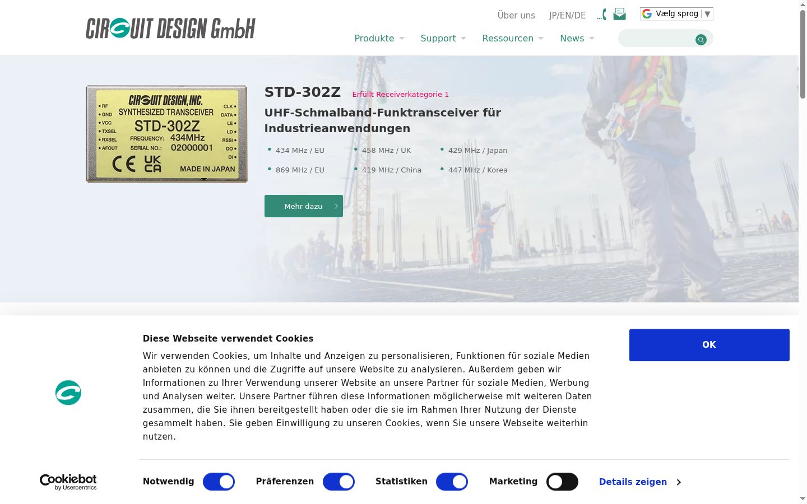Open the phone contact icon
Image resolution: width=807 pixels, height=504 pixels.
601,15
